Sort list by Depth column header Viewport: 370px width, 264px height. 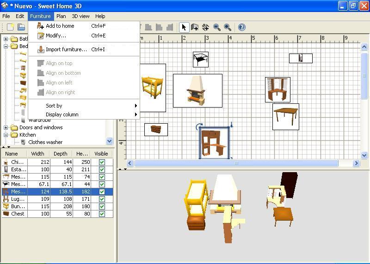61,154
